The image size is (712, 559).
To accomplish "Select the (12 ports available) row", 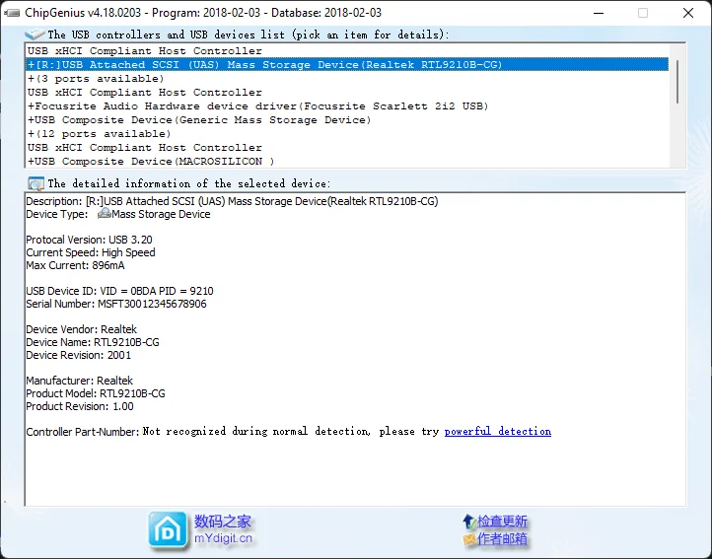I will coord(347,134).
